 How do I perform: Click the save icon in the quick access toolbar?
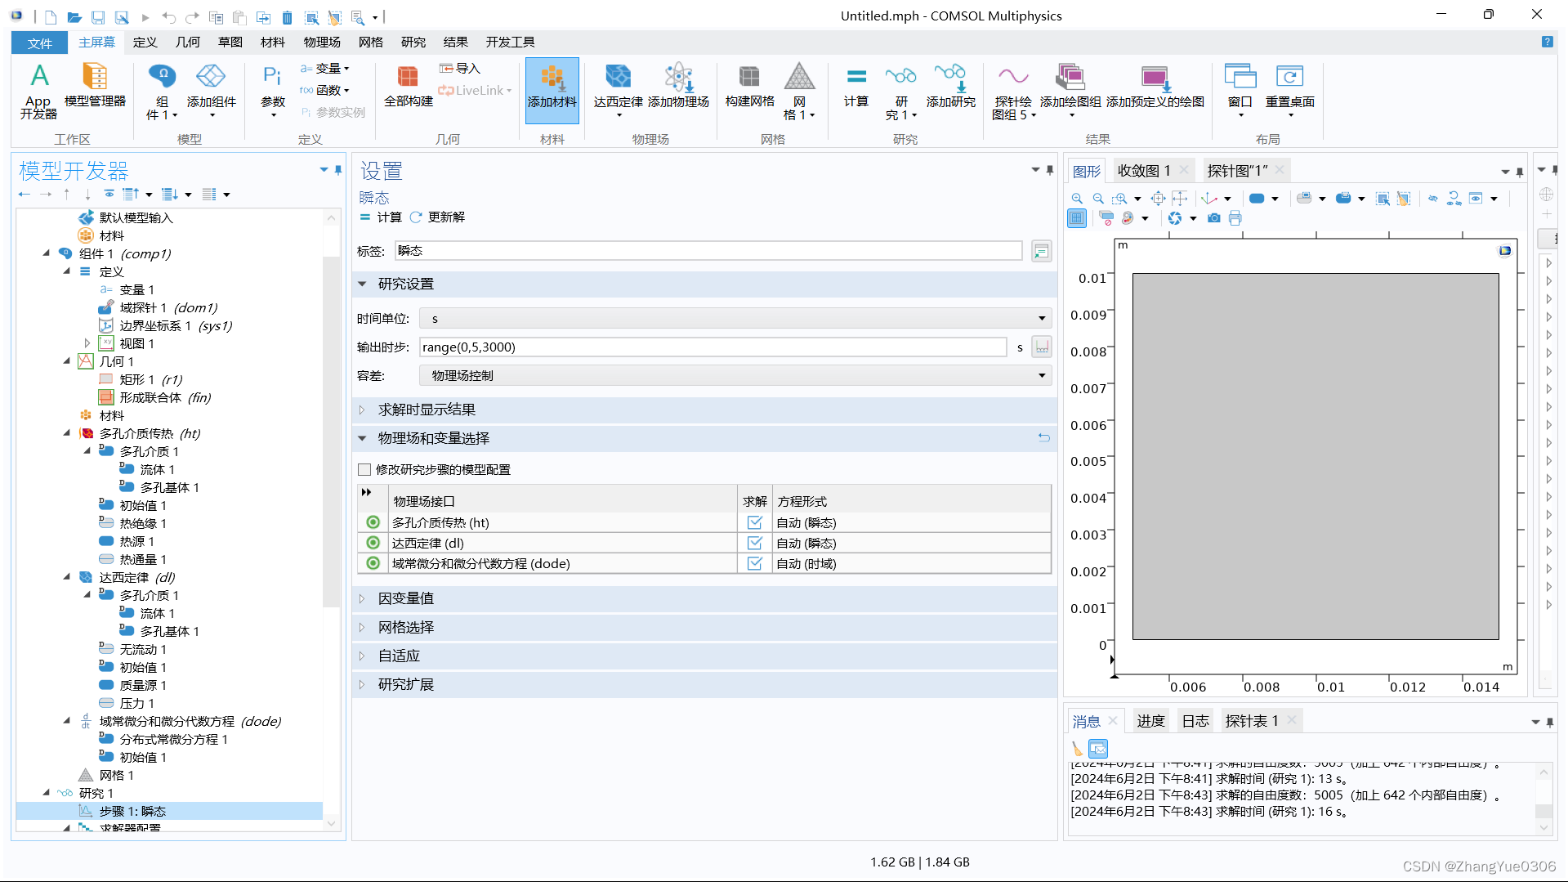click(x=98, y=17)
